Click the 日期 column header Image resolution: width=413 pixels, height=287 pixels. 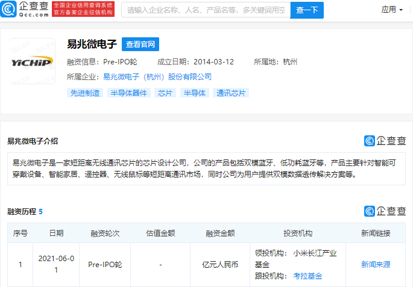(x=56, y=233)
